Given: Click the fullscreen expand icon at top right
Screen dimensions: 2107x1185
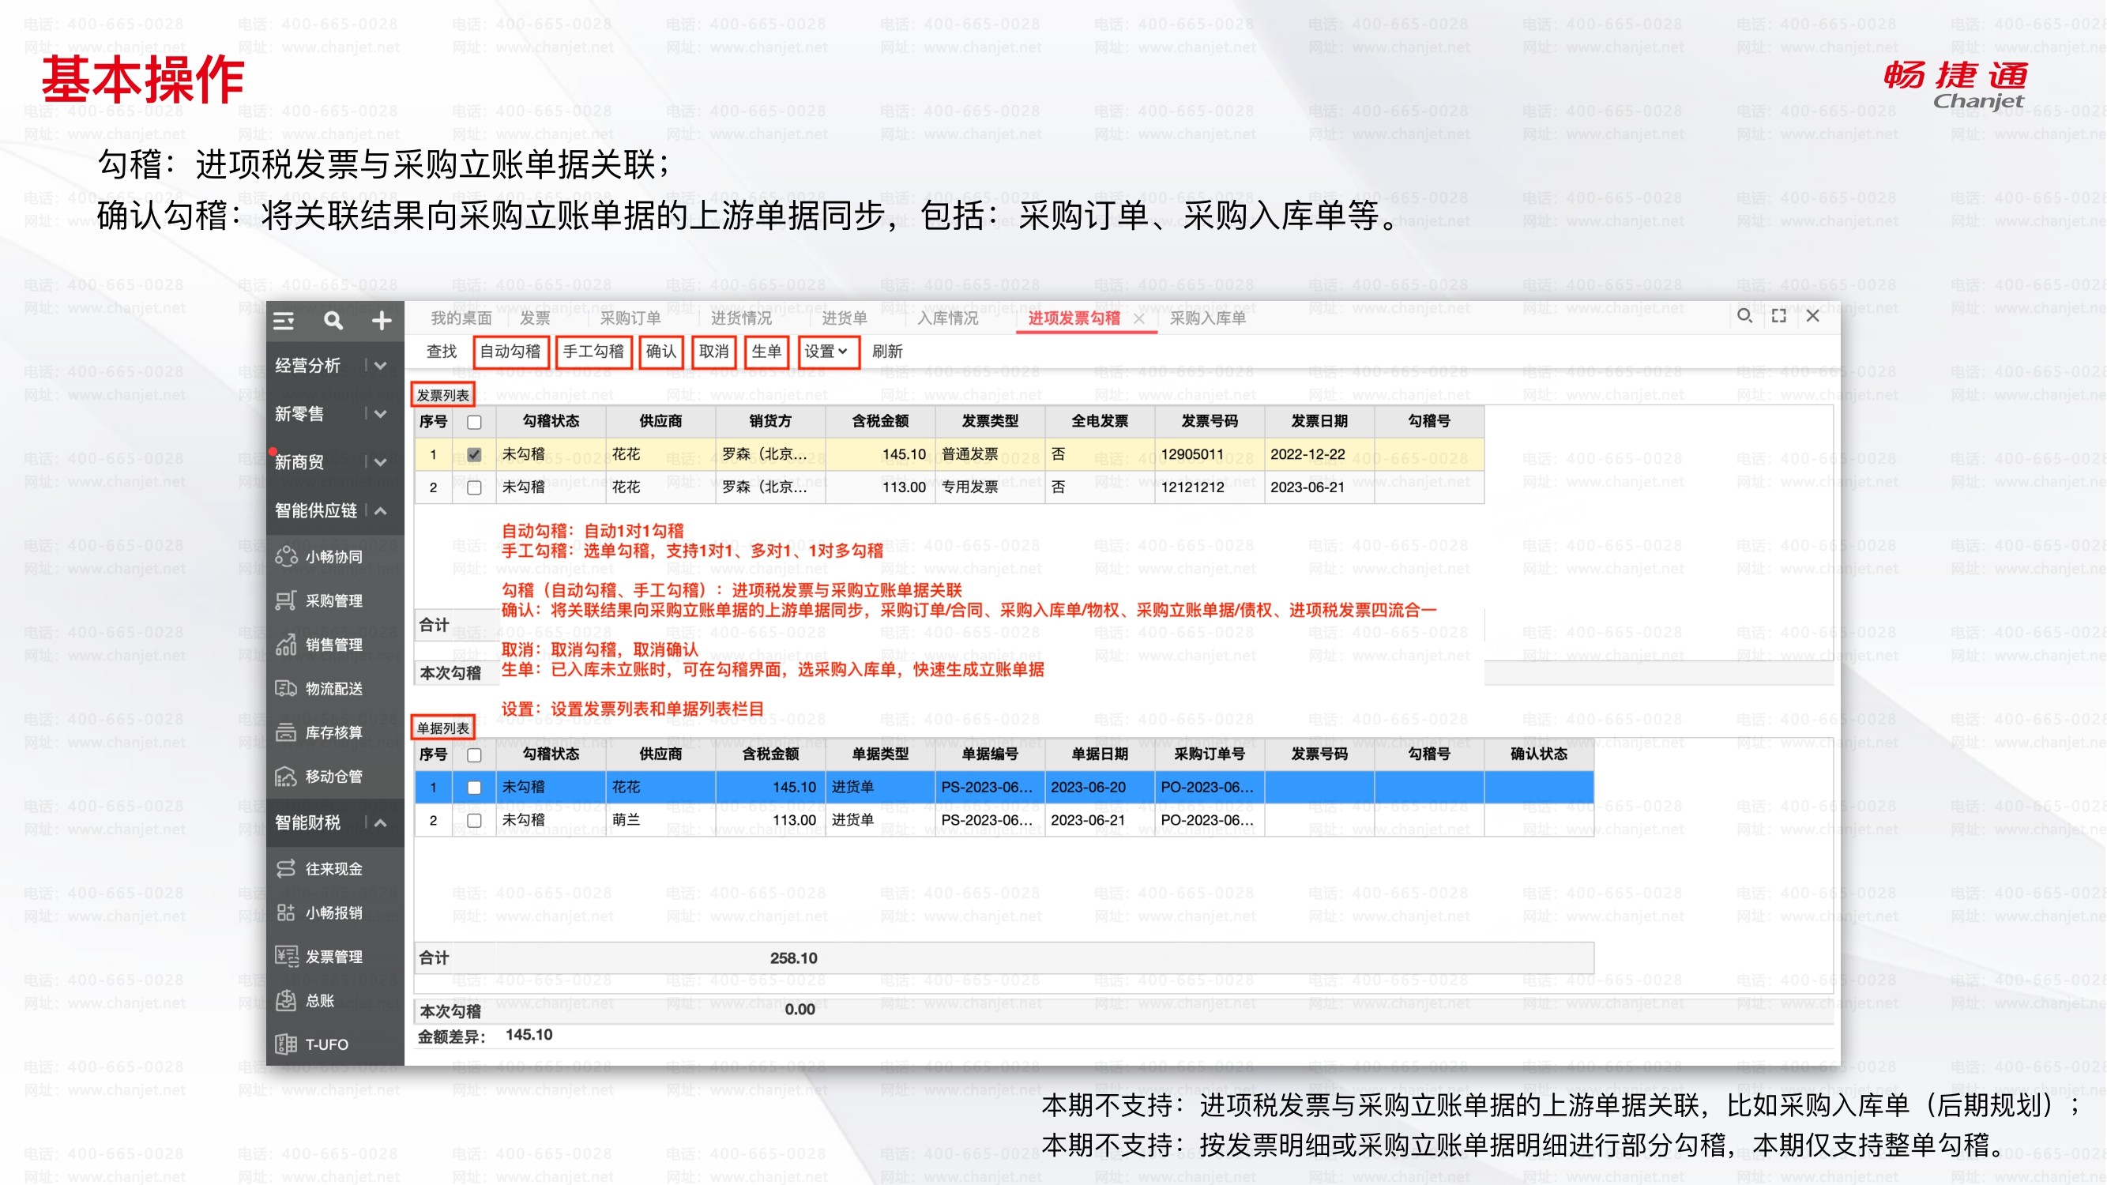Looking at the screenshot, I should (x=1778, y=317).
